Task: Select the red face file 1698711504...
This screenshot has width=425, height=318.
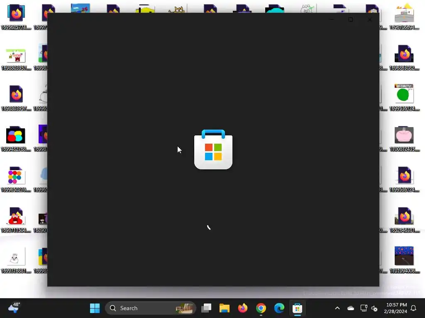Action: (16, 219)
